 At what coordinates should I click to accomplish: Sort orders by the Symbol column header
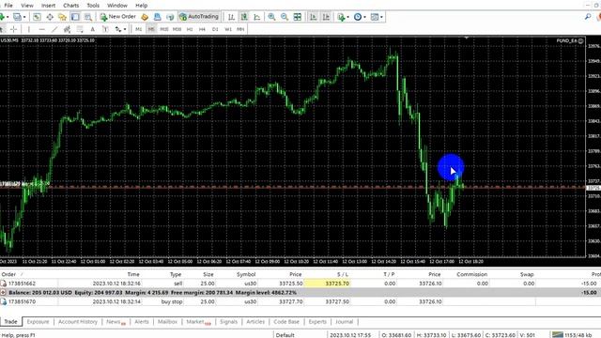[x=246, y=274]
